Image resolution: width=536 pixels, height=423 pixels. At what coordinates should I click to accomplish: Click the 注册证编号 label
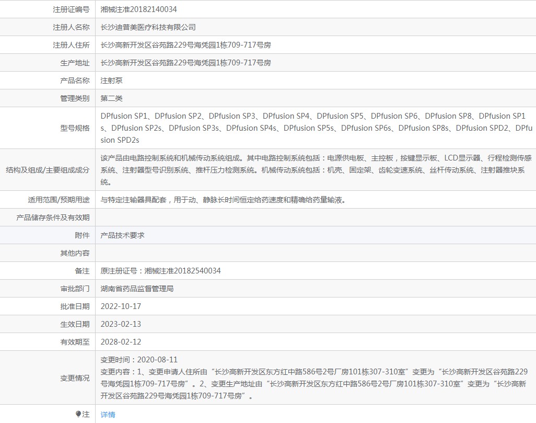[71, 9]
